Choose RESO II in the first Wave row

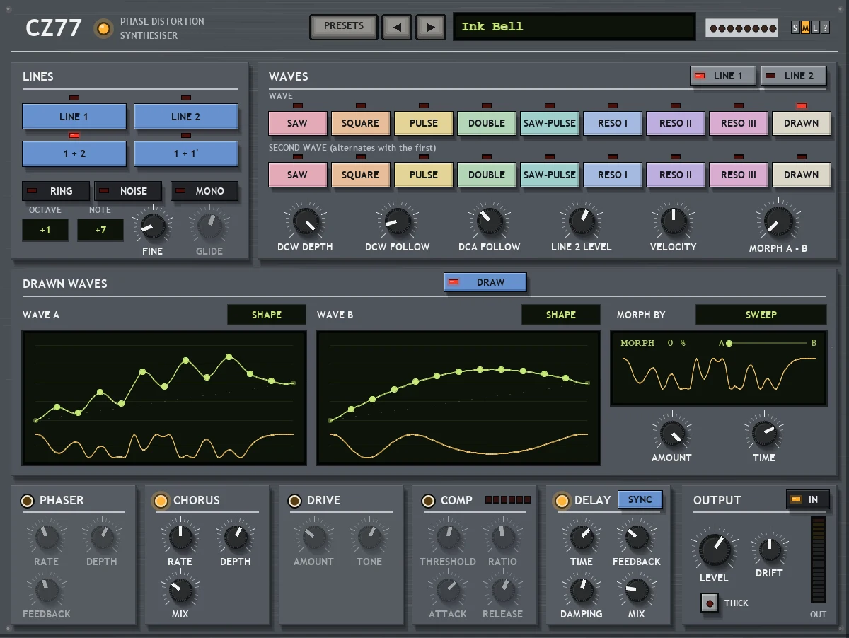pos(676,123)
